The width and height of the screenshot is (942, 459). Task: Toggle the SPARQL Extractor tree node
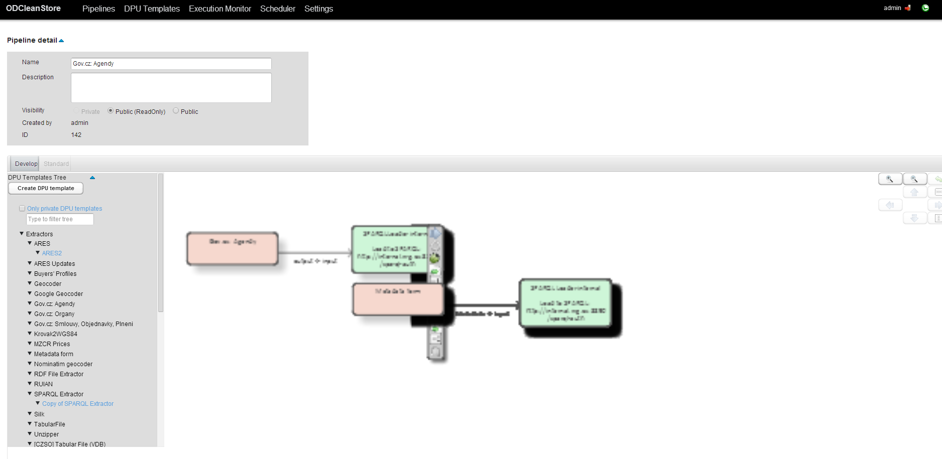(x=30, y=393)
